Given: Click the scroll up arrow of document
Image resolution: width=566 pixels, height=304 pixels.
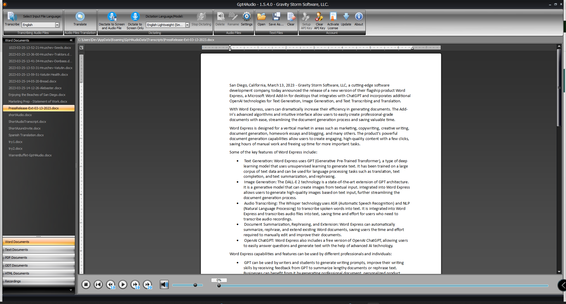Looking at the screenshot, I should [559, 46].
